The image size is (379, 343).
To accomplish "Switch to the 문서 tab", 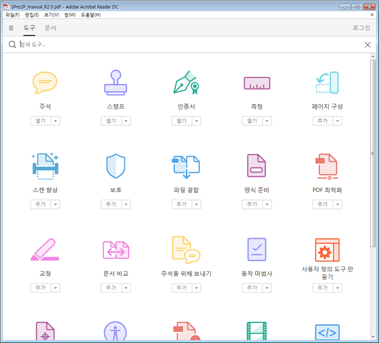I will pos(50,28).
